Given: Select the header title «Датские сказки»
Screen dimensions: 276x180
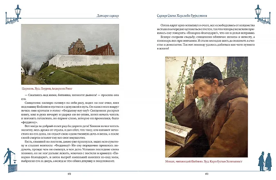Looking at the screenshot, I should [100, 17].
